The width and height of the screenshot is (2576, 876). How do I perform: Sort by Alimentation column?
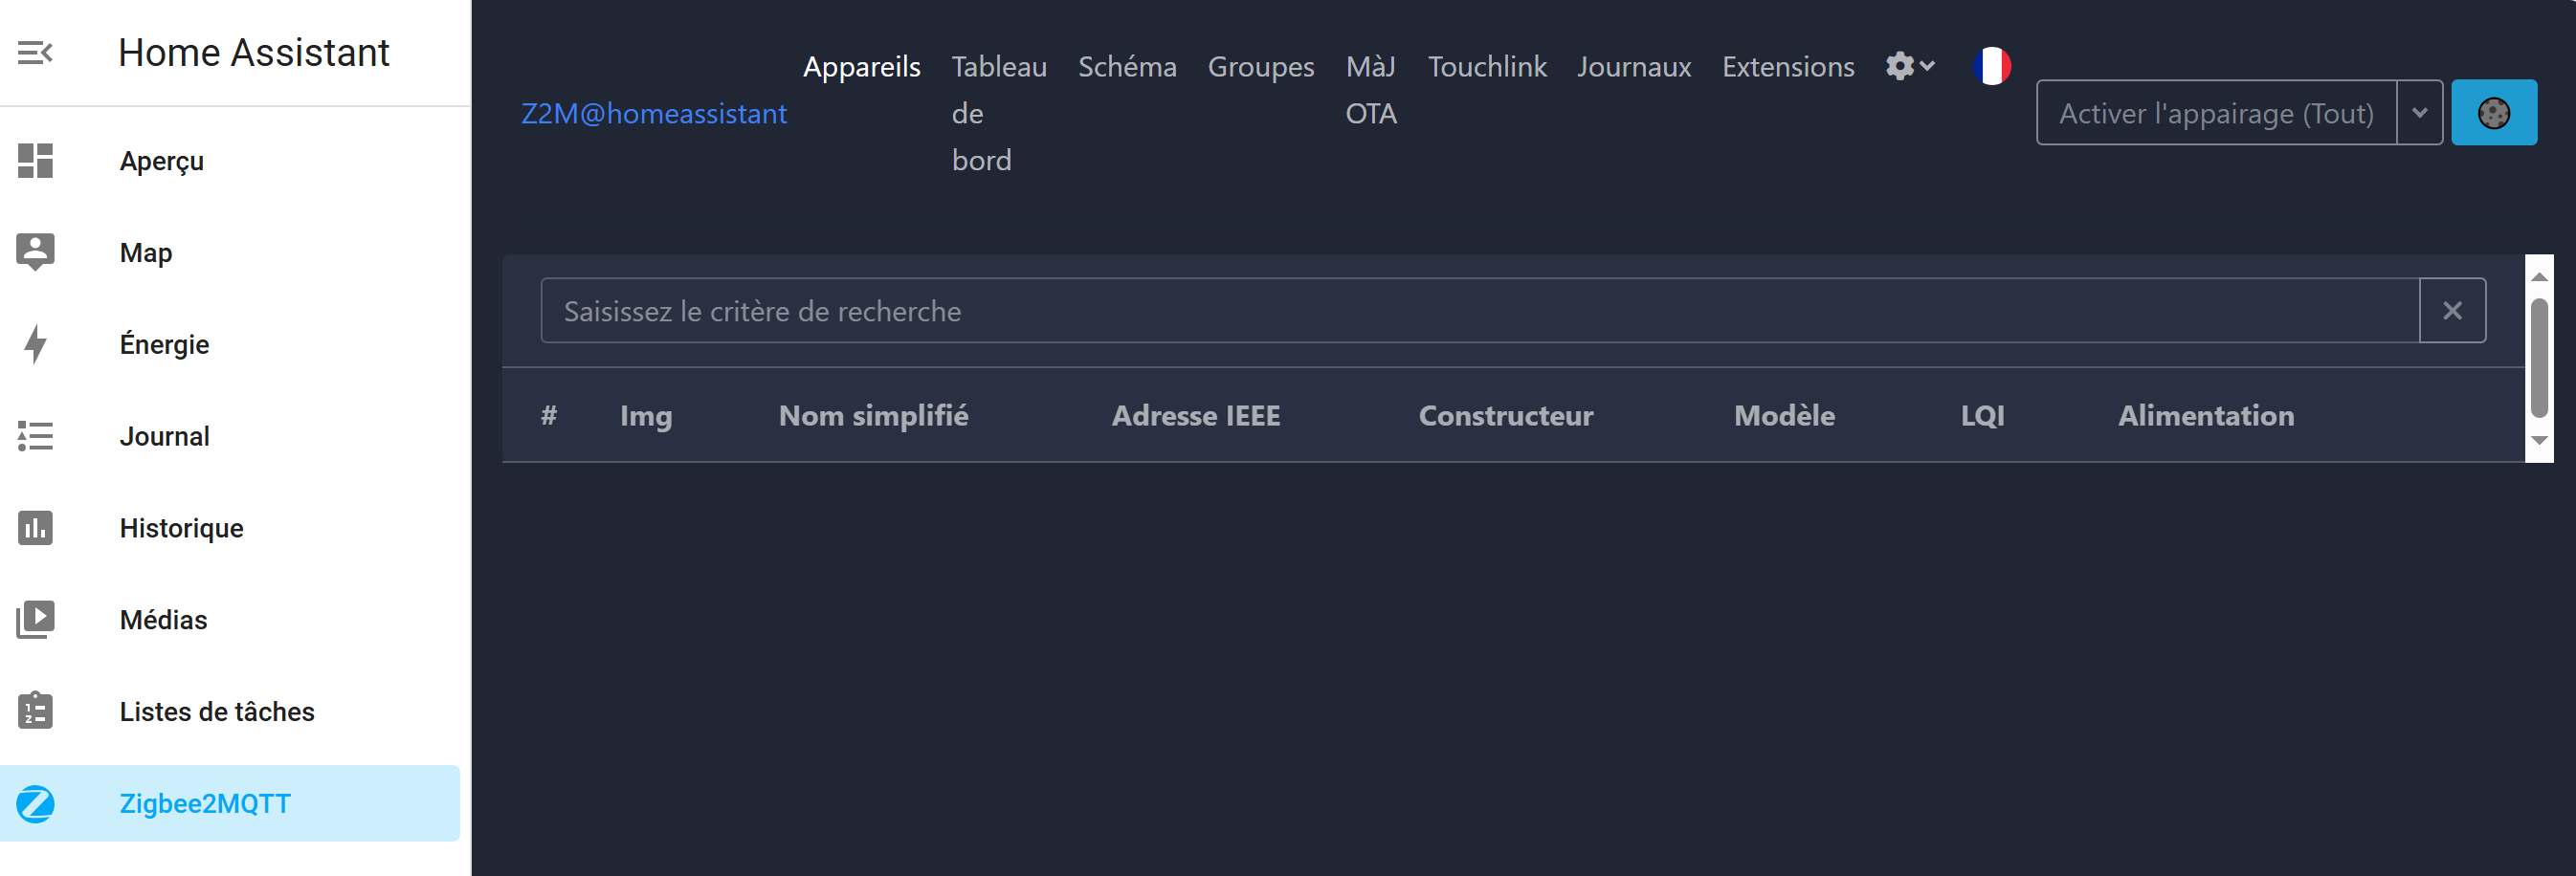(x=2206, y=415)
